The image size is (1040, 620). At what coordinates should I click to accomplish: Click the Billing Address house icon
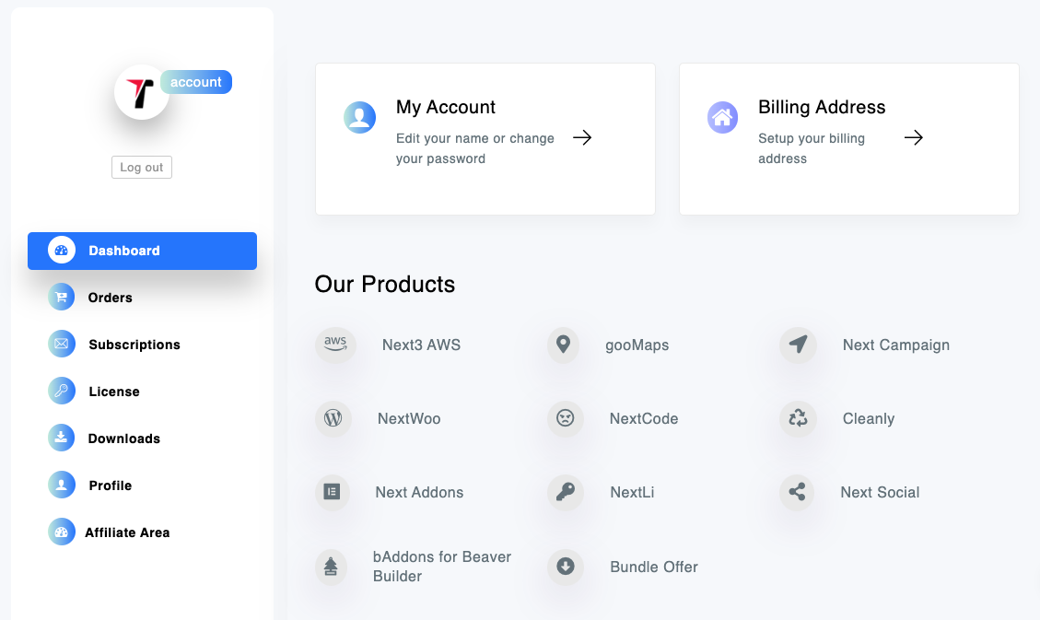[722, 117]
